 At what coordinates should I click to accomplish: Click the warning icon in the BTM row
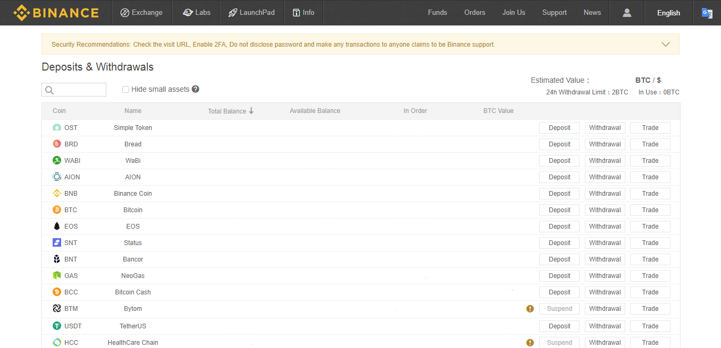pos(530,309)
